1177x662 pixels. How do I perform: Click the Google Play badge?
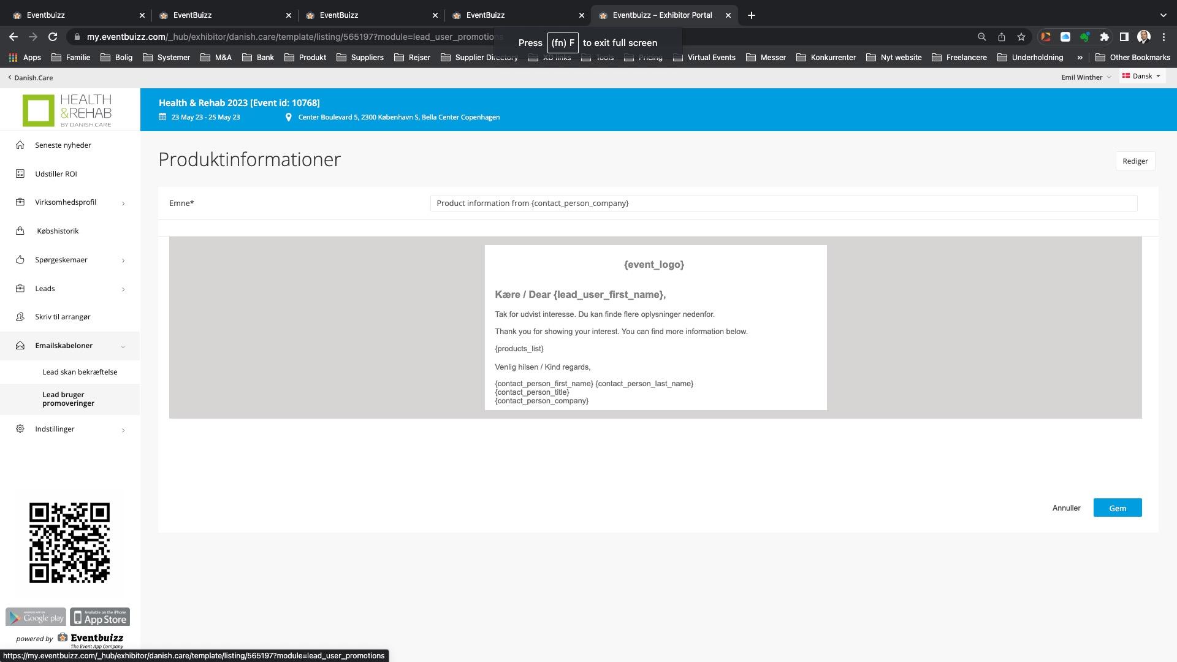pyautogui.click(x=36, y=617)
